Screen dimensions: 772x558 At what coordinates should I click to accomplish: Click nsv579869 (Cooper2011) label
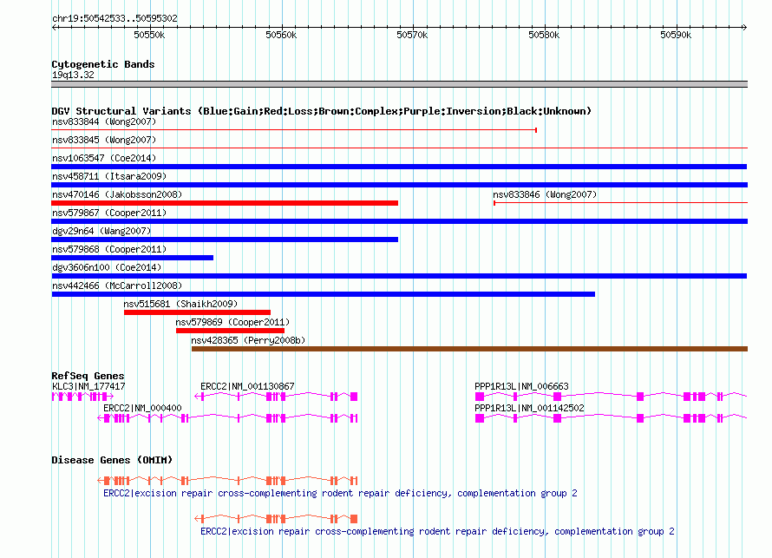coord(232,322)
